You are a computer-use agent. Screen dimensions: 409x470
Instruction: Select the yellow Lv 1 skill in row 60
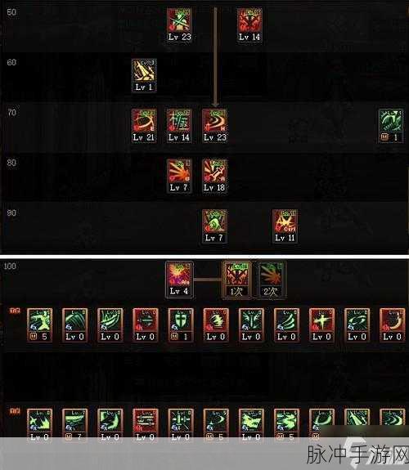point(144,75)
